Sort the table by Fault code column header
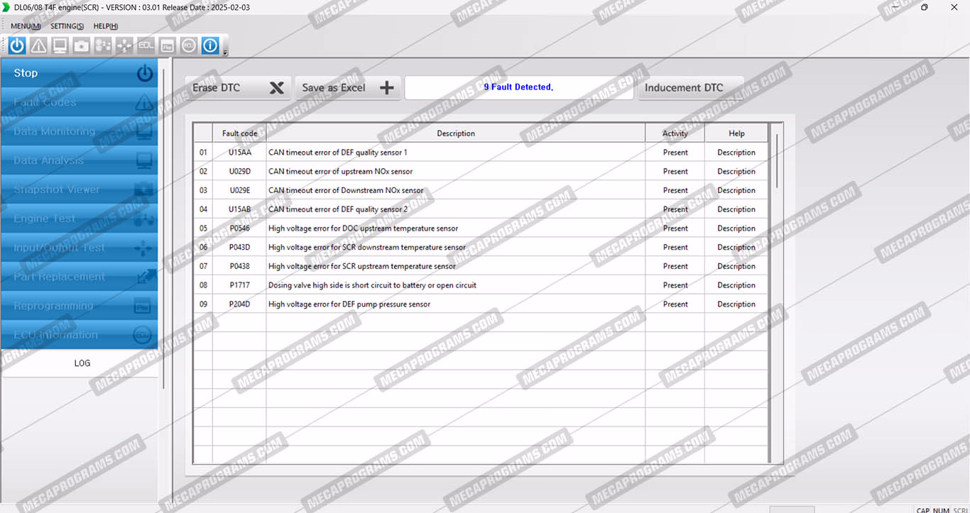The image size is (970, 513). coord(239,133)
